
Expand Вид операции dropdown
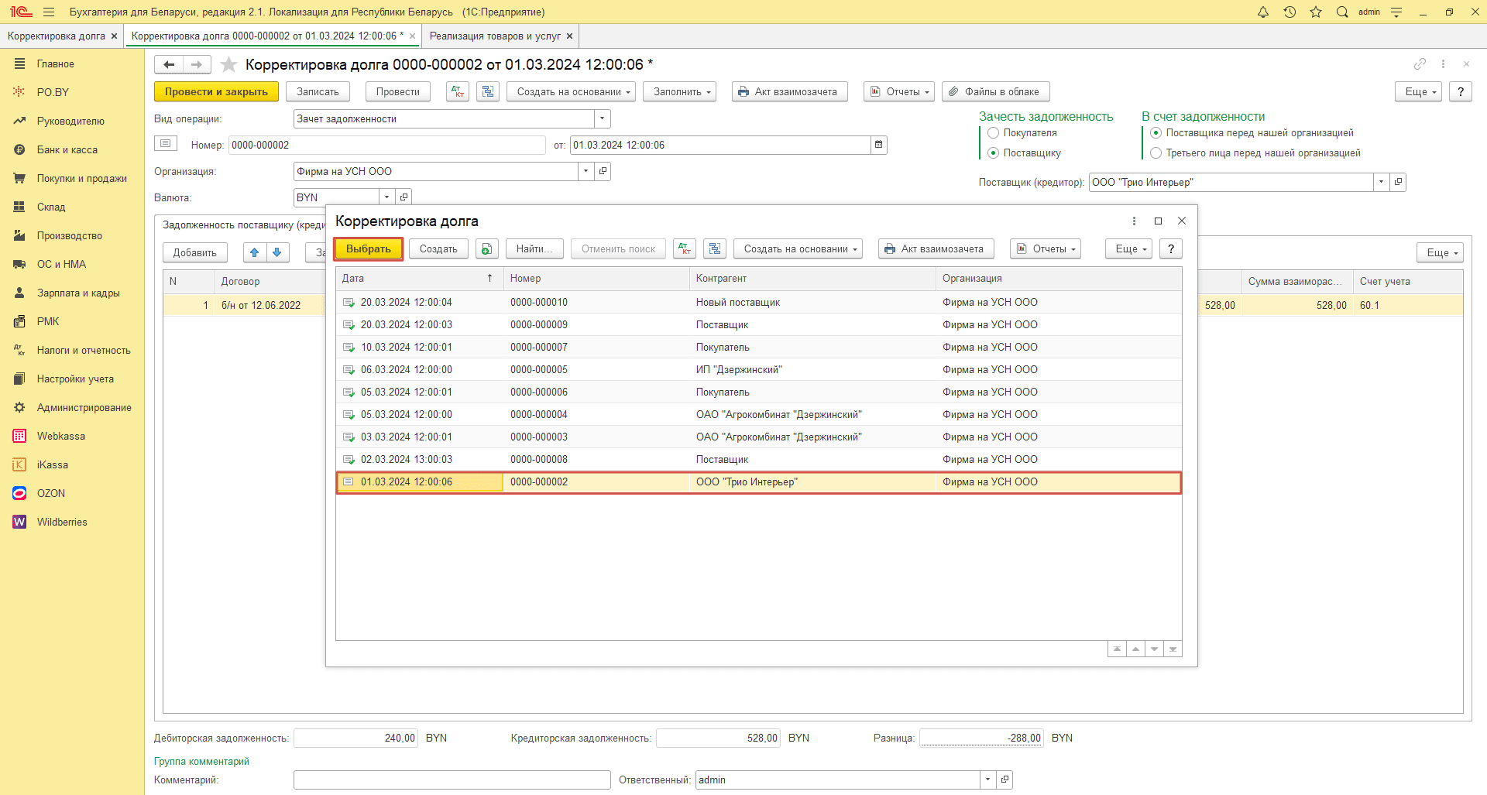603,118
